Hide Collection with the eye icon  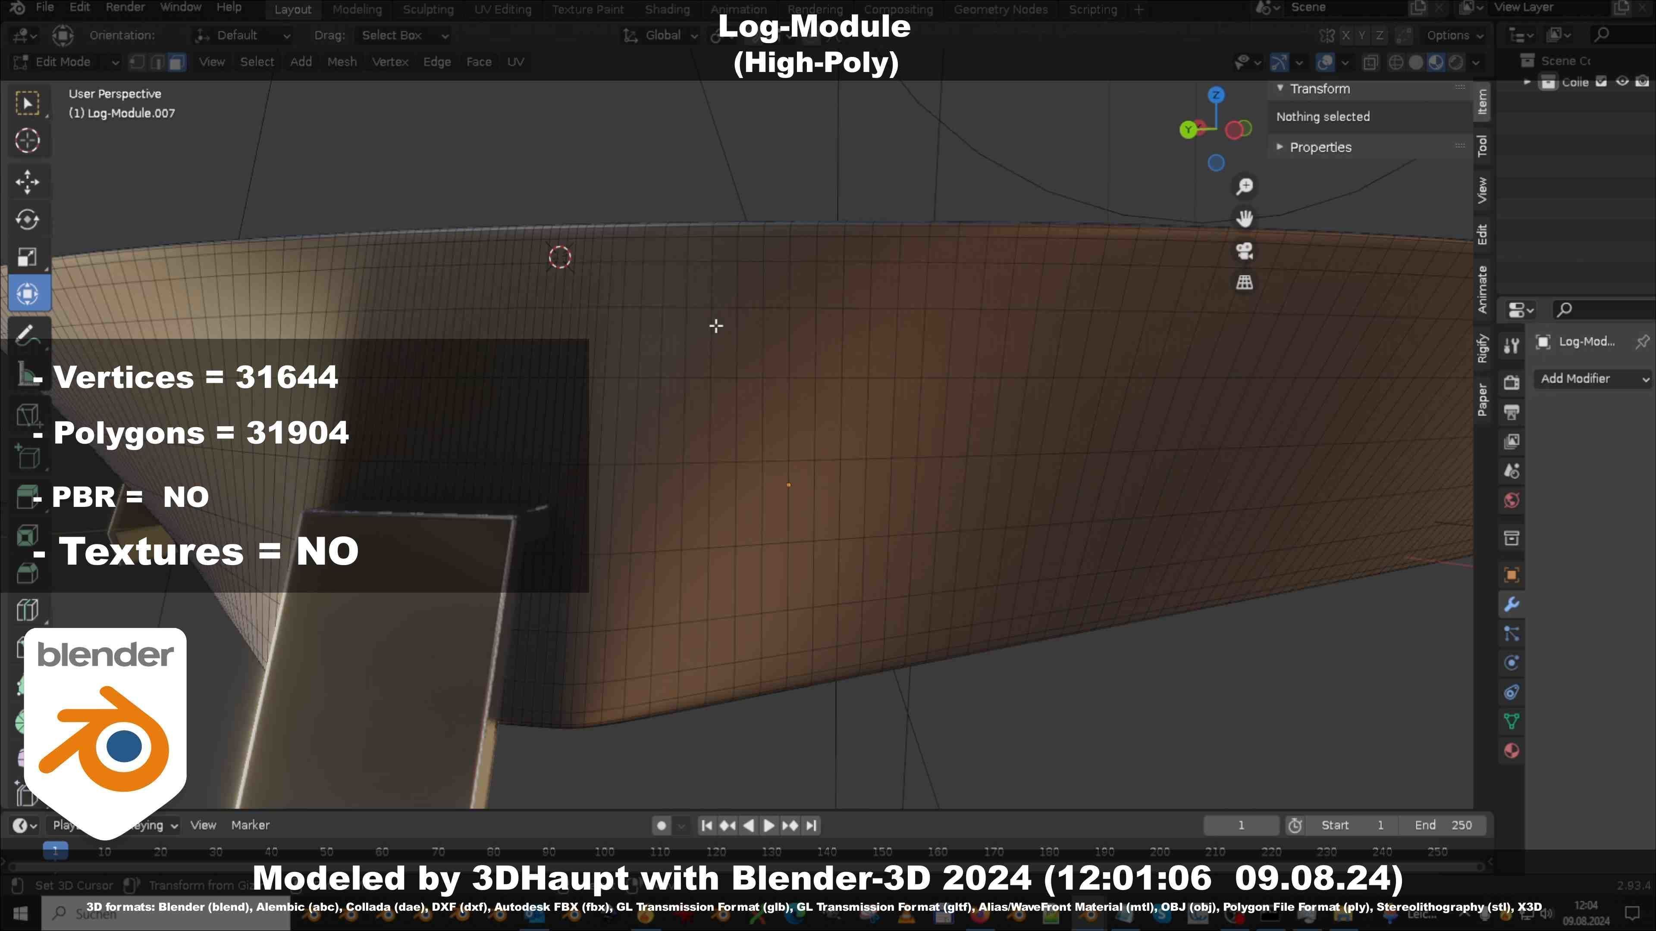[1622, 81]
